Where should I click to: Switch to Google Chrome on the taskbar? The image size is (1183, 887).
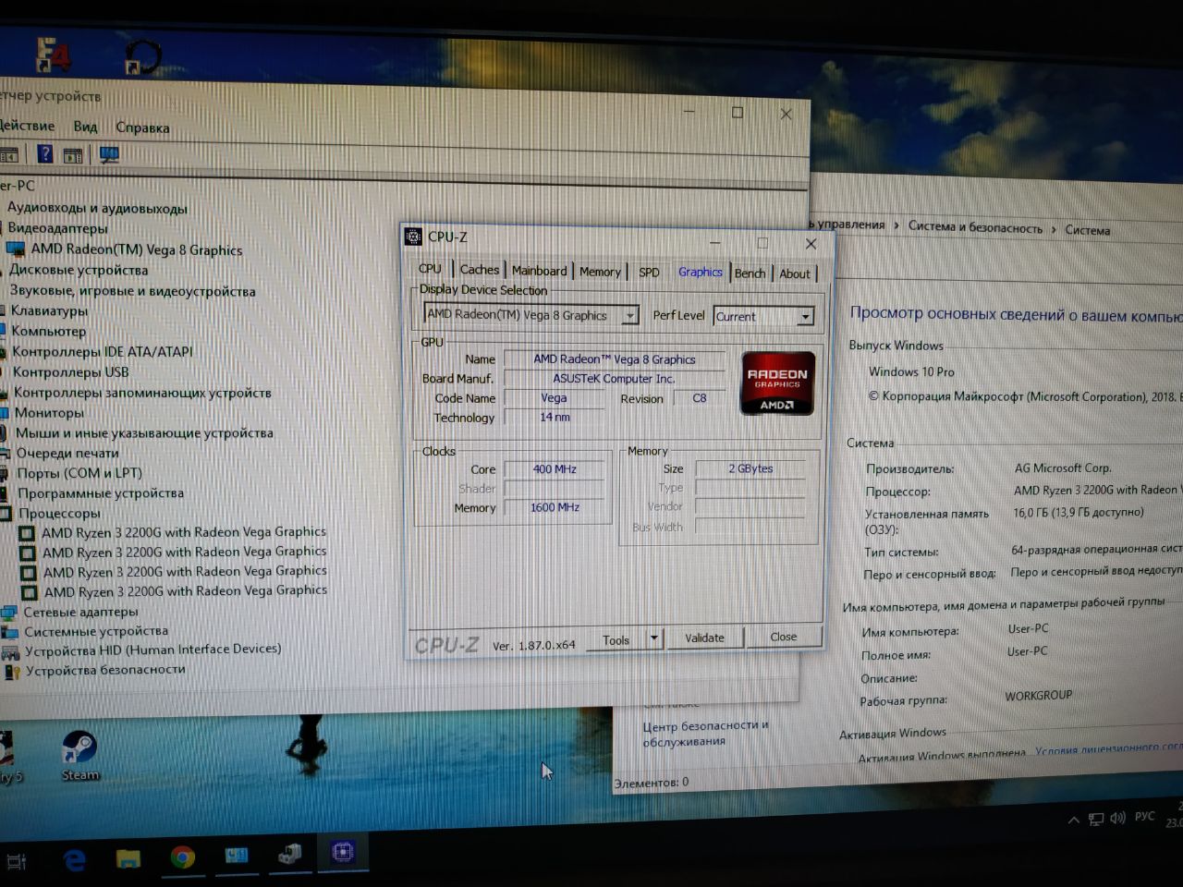182,857
